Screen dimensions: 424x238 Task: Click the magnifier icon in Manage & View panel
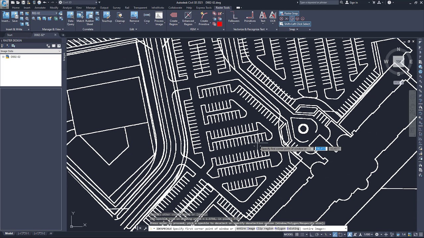coord(34,19)
